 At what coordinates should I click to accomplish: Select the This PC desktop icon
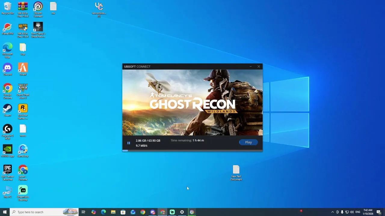tap(8, 192)
